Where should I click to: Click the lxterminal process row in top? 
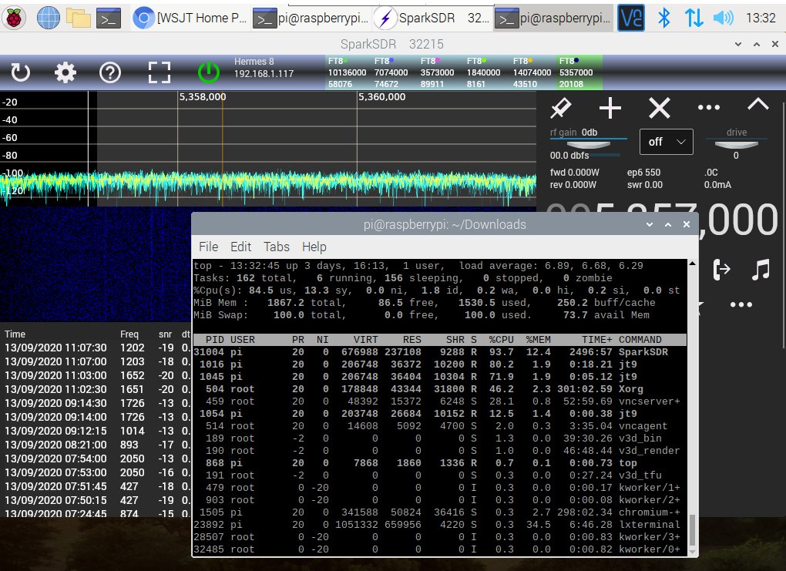pyautogui.click(x=439, y=524)
